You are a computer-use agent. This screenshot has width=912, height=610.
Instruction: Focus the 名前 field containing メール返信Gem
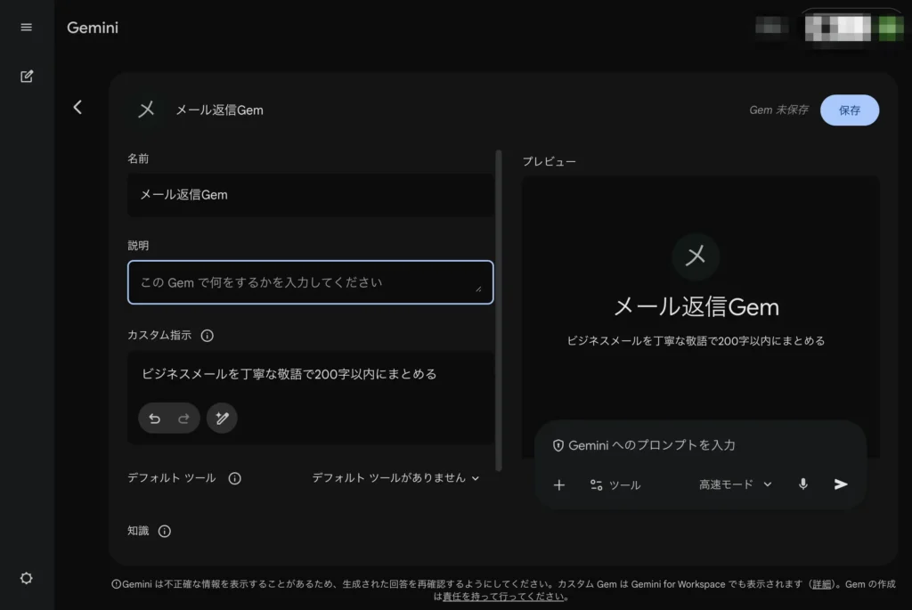[x=311, y=195]
